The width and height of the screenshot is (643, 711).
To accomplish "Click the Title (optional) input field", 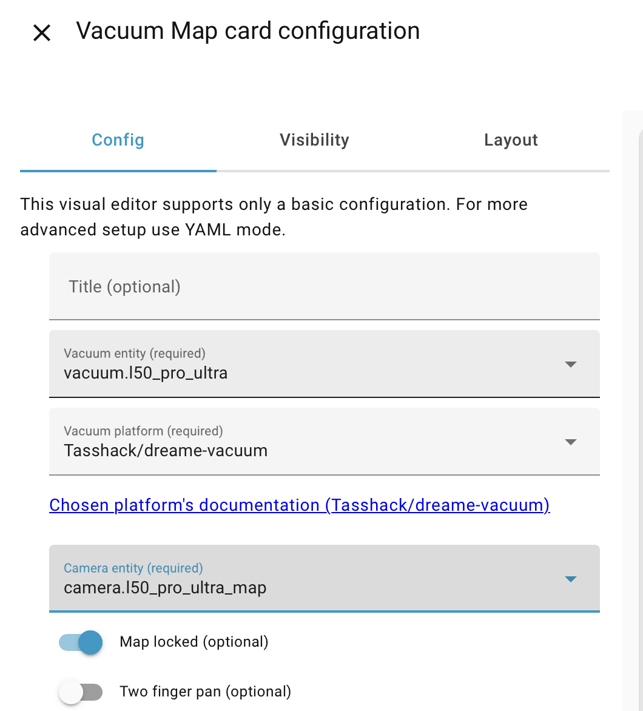I will (324, 286).
